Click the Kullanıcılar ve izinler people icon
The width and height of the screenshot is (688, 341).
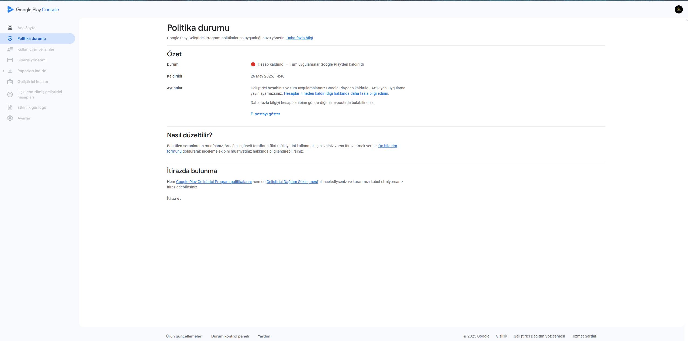pyautogui.click(x=10, y=49)
